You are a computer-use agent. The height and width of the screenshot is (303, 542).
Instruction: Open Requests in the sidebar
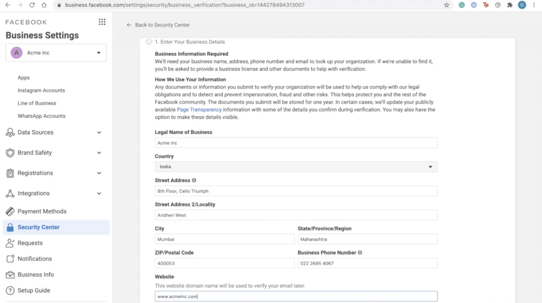pos(30,243)
